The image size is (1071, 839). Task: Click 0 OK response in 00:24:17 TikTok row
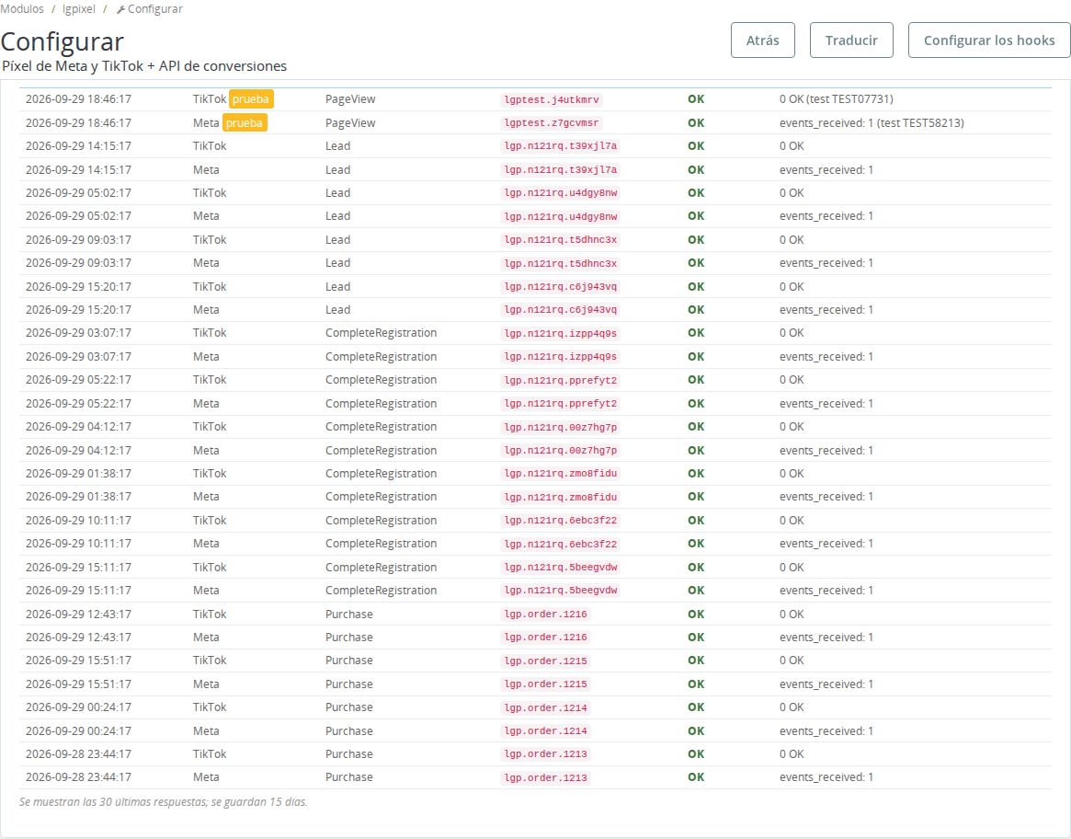pos(792,707)
